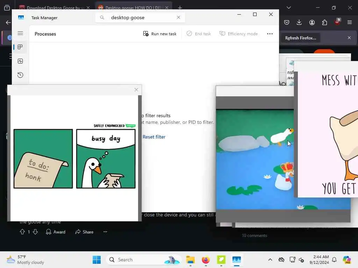Screen dimensions: 358x268
Task: Click the Reset filter link
Action: pos(154,137)
